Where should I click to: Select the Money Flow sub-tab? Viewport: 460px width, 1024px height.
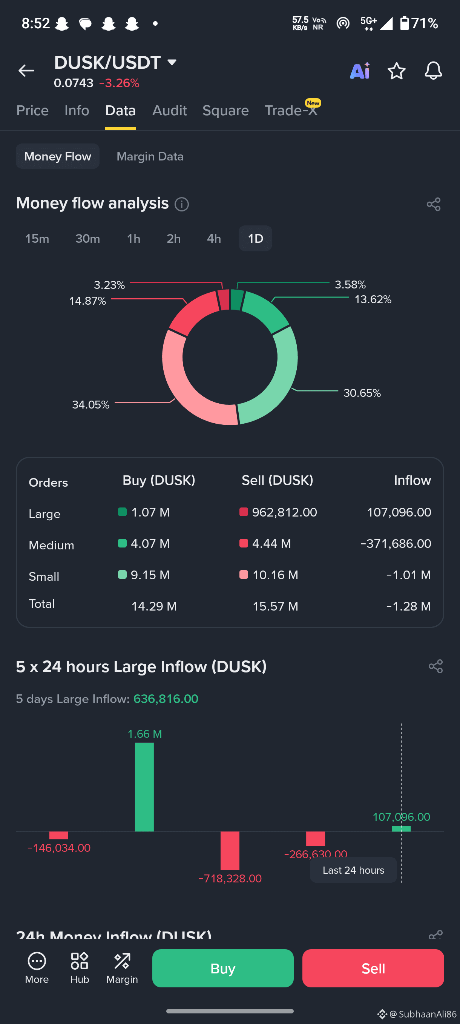point(58,156)
